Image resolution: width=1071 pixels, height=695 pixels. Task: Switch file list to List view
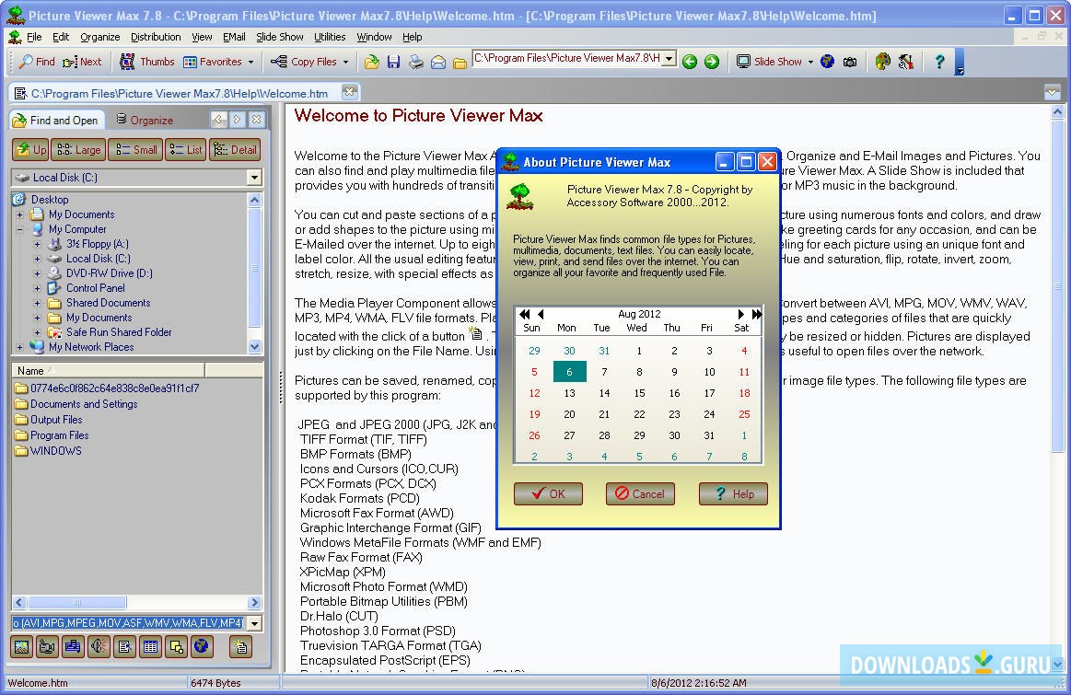186,149
